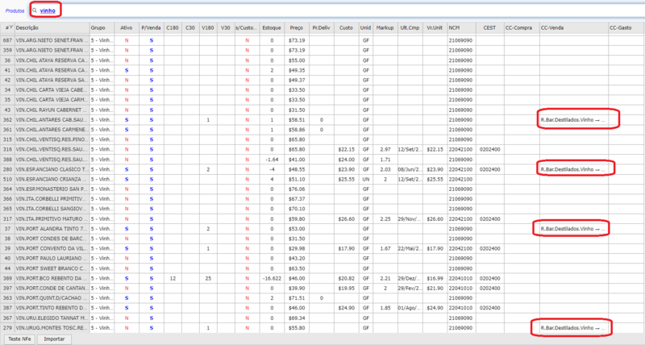Click UN unit in row 510

tap(366, 179)
